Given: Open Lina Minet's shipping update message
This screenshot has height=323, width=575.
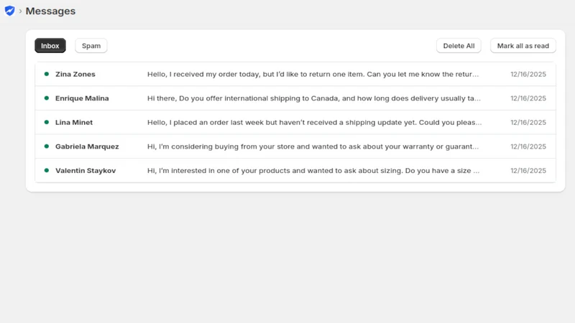Looking at the screenshot, I should 295,122.
